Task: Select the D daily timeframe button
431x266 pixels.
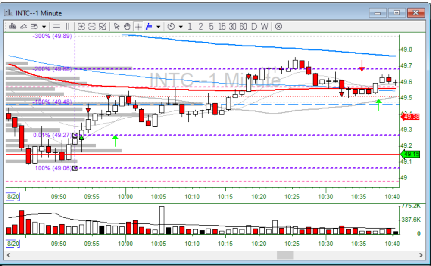Action: [x=254, y=26]
